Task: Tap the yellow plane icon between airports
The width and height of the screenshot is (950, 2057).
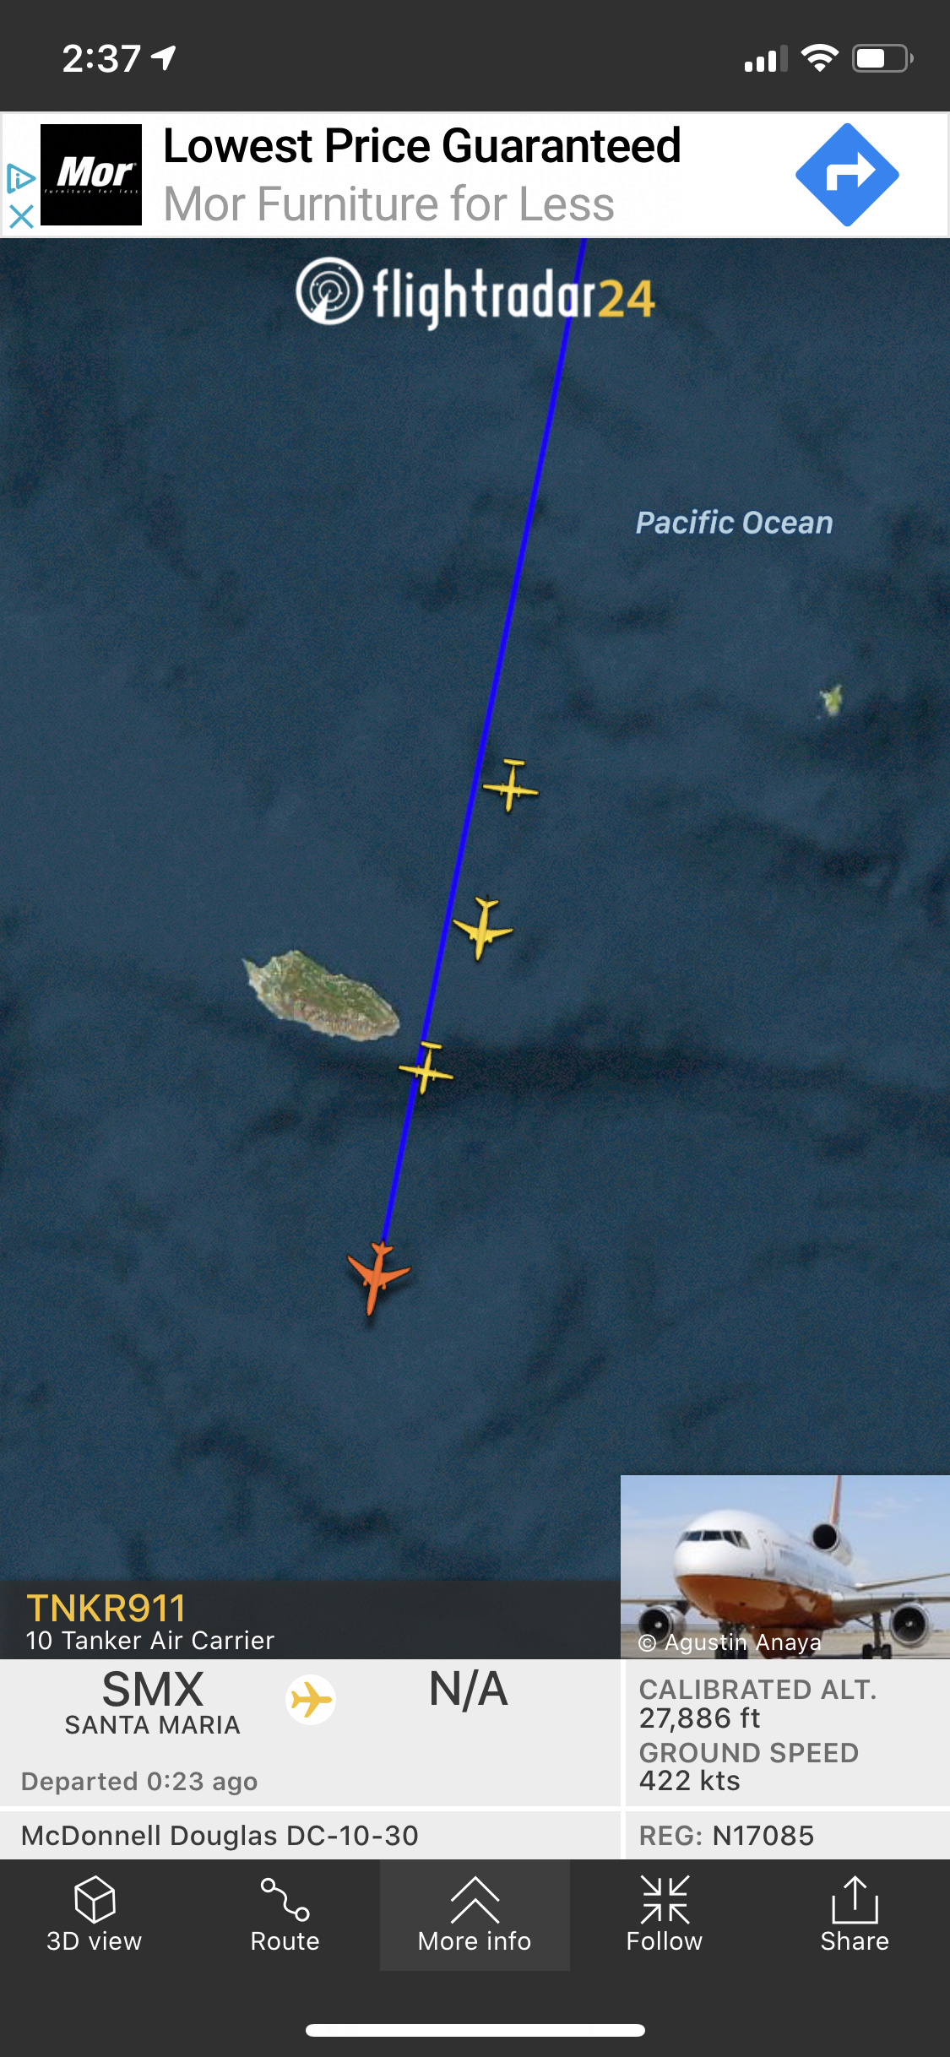Action: [x=311, y=1700]
